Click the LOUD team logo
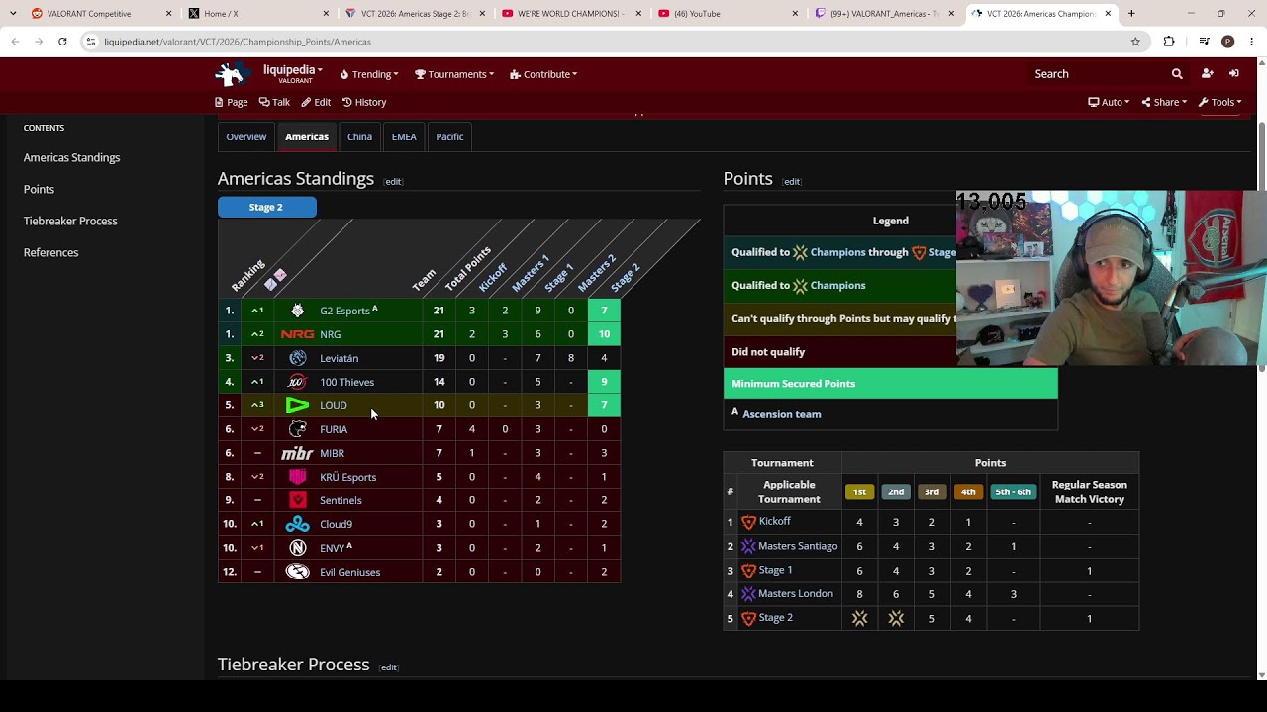 [297, 405]
